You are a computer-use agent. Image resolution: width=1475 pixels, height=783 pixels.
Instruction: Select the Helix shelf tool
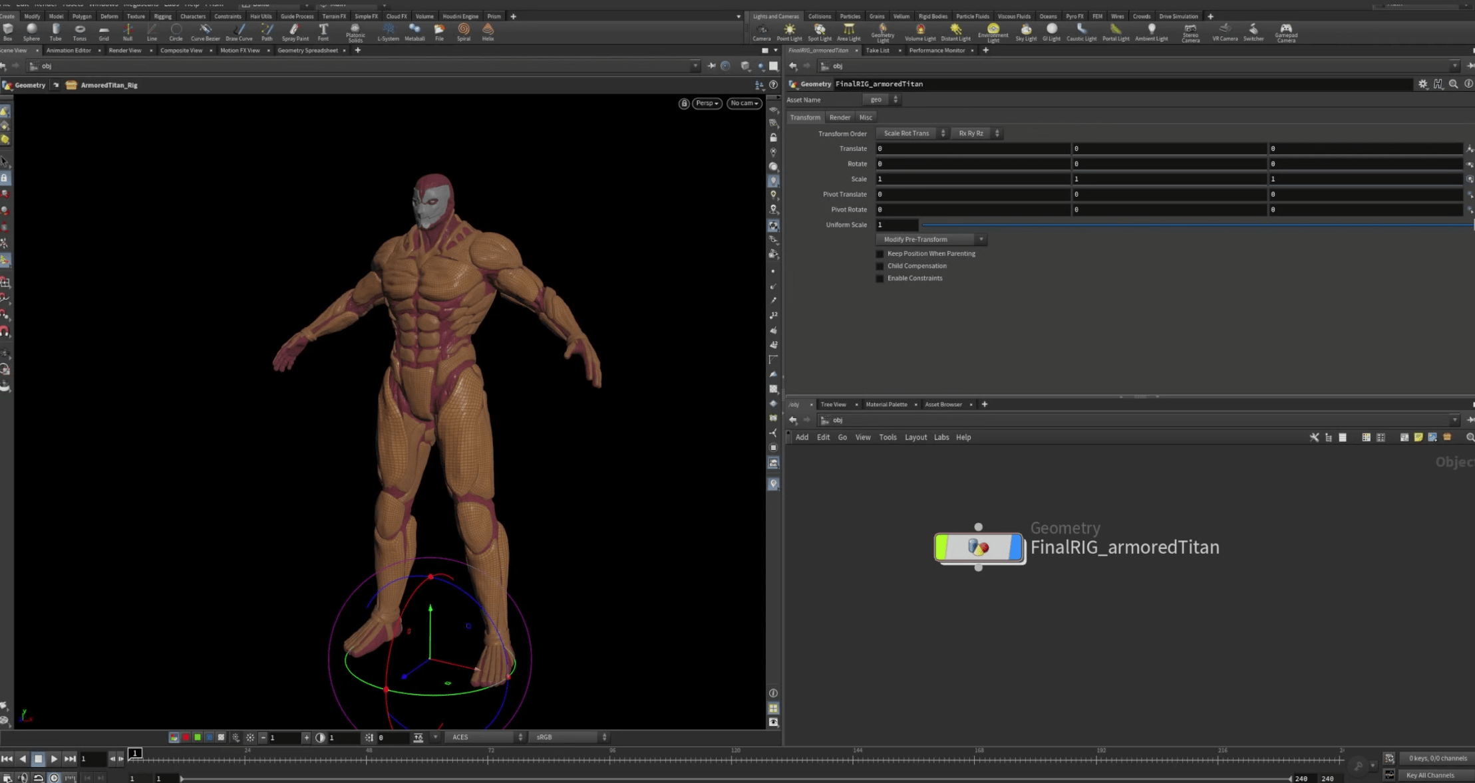(488, 32)
